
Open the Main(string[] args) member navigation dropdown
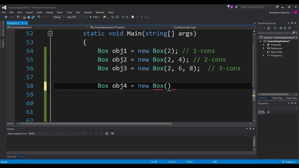pos(214,27)
